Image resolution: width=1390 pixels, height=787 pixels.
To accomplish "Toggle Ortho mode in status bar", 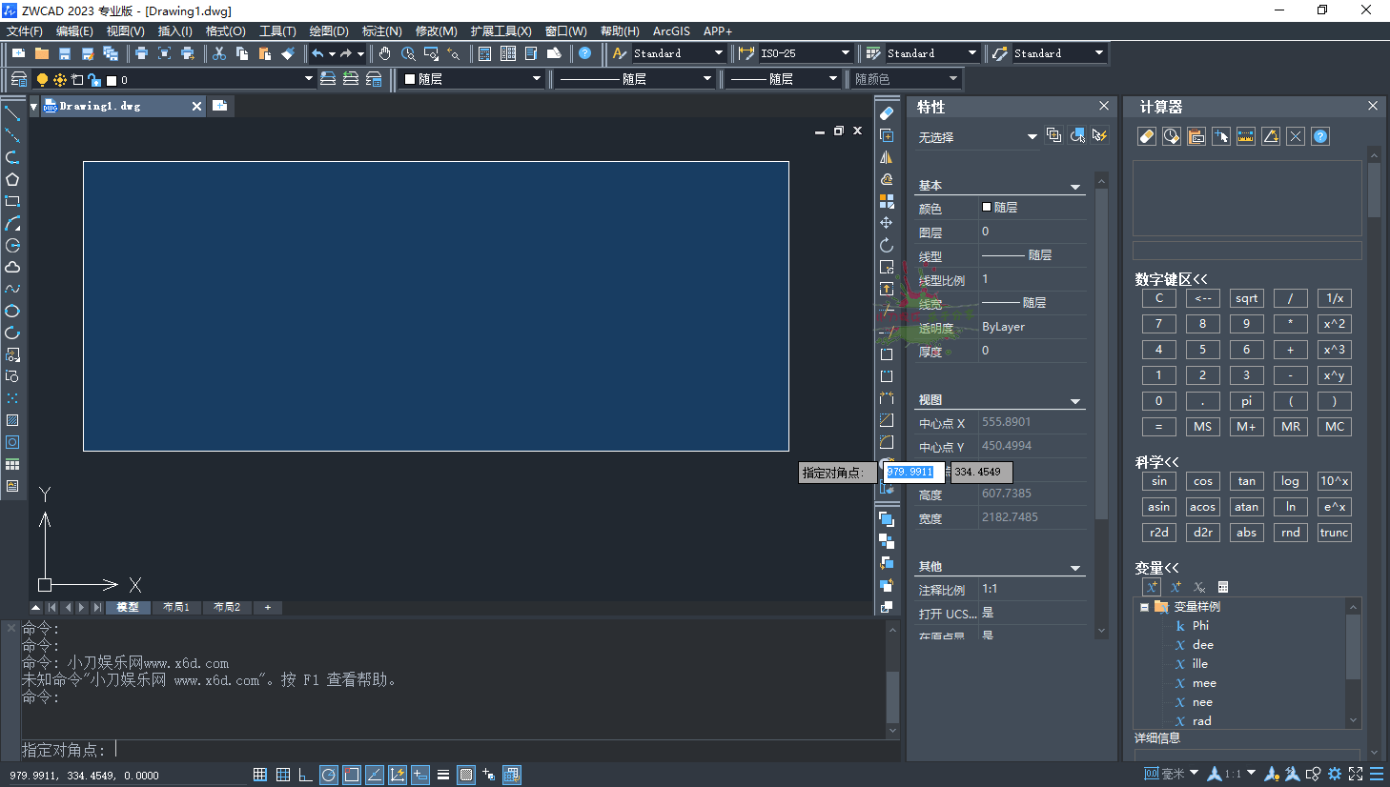I will (305, 775).
